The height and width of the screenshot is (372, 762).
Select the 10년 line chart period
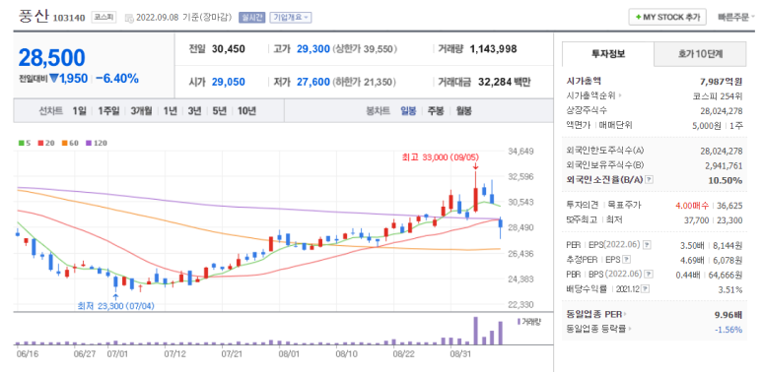click(x=246, y=111)
